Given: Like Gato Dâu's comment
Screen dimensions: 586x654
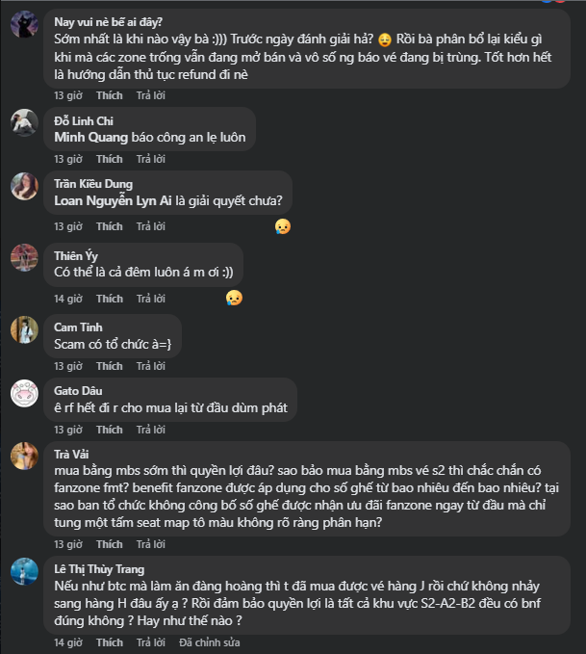Looking at the screenshot, I should click(x=109, y=430).
